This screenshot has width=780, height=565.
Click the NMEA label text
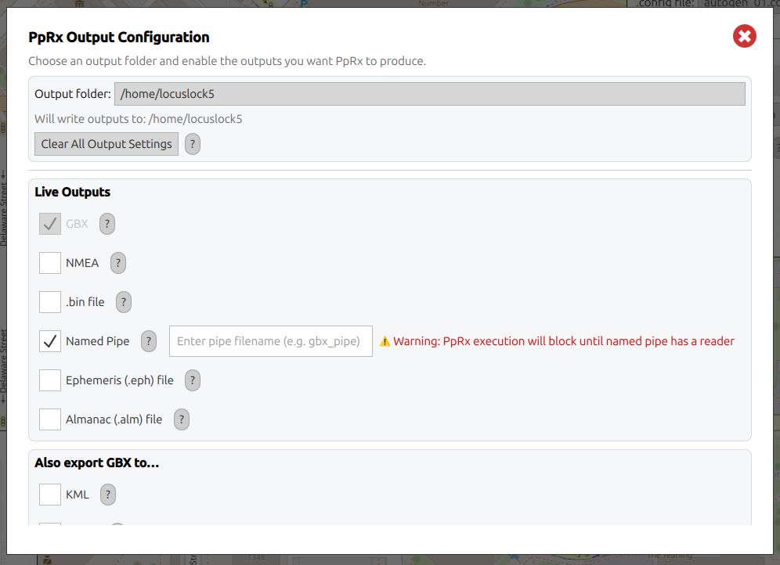click(82, 263)
